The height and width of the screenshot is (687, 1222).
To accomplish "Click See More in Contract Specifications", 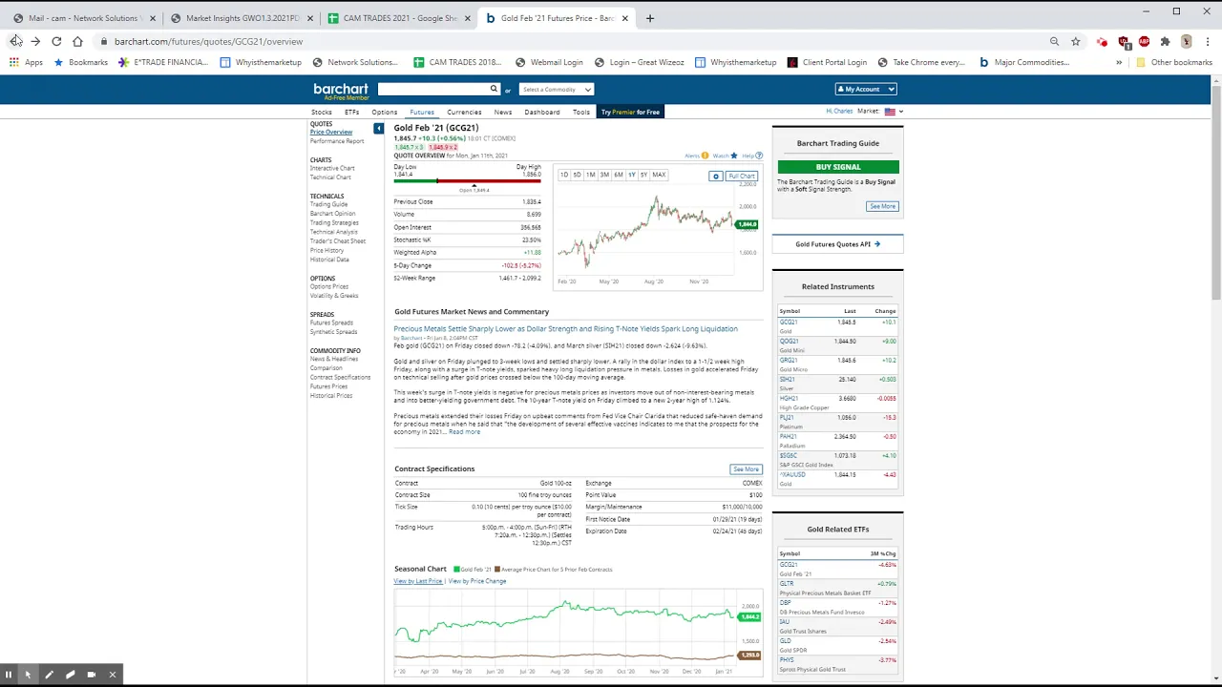I will pyautogui.click(x=746, y=469).
